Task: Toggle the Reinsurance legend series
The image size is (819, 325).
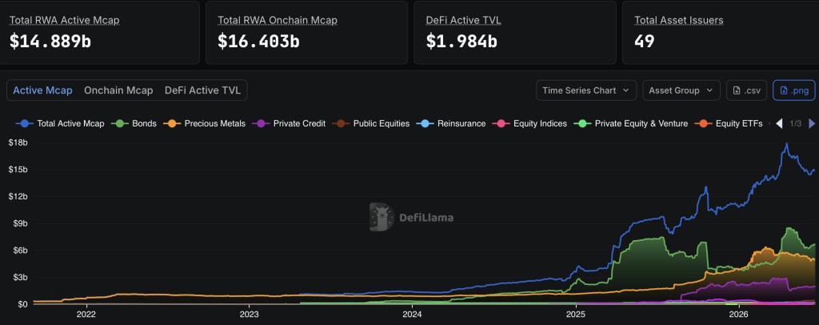Action: pos(451,124)
